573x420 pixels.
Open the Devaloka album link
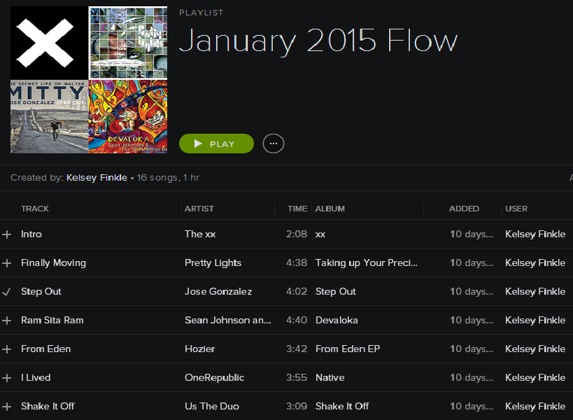click(x=337, y=321)
